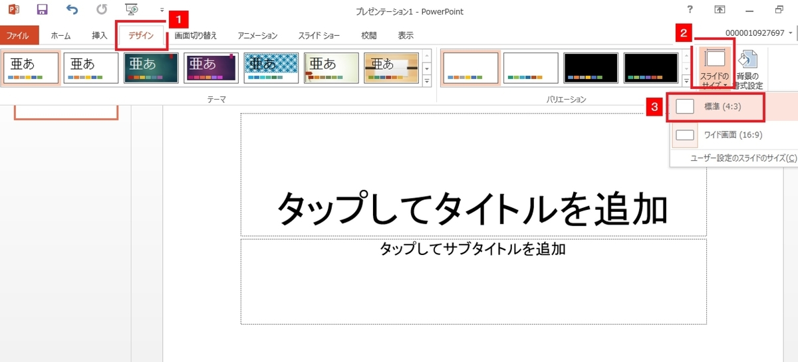This screenshot has height=362, width=798.
Task: Select the first black variation
Action: pos(591,68)
